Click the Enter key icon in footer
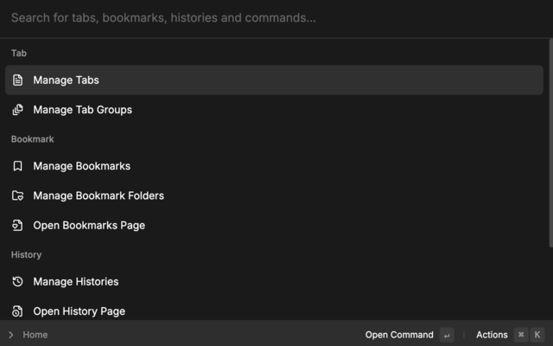 (x=446, y=335)
